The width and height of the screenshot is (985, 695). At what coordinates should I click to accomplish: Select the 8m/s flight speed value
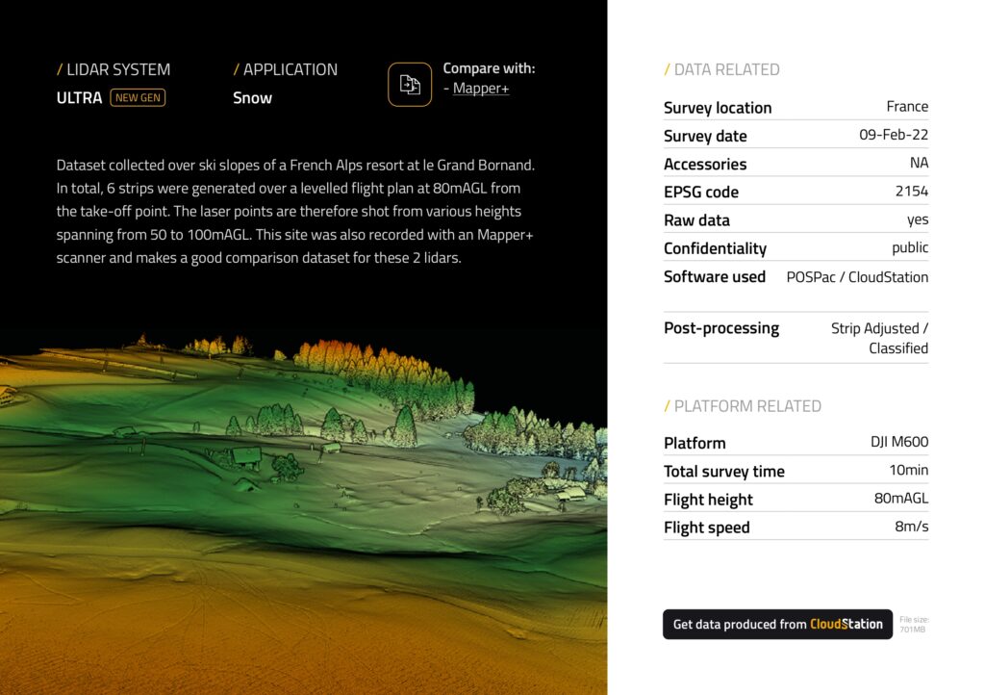click(x=911, y=527)
